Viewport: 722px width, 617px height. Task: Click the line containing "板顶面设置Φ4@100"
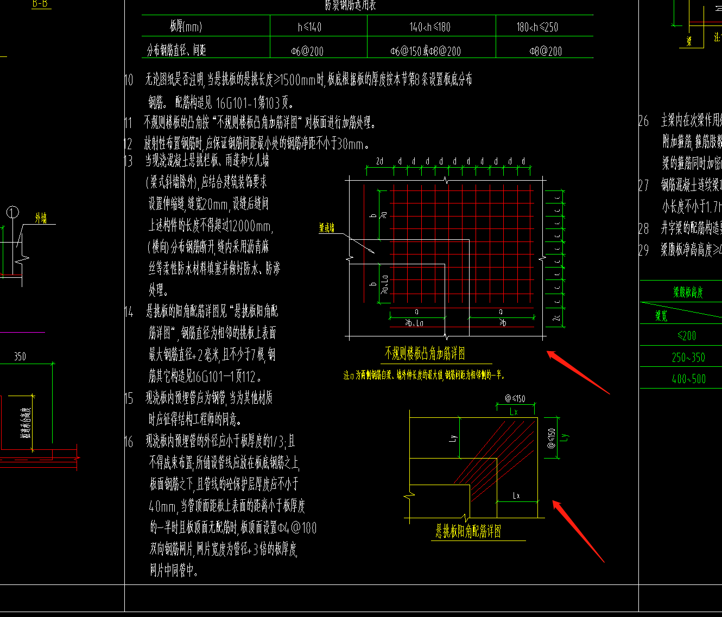[233, 527]
